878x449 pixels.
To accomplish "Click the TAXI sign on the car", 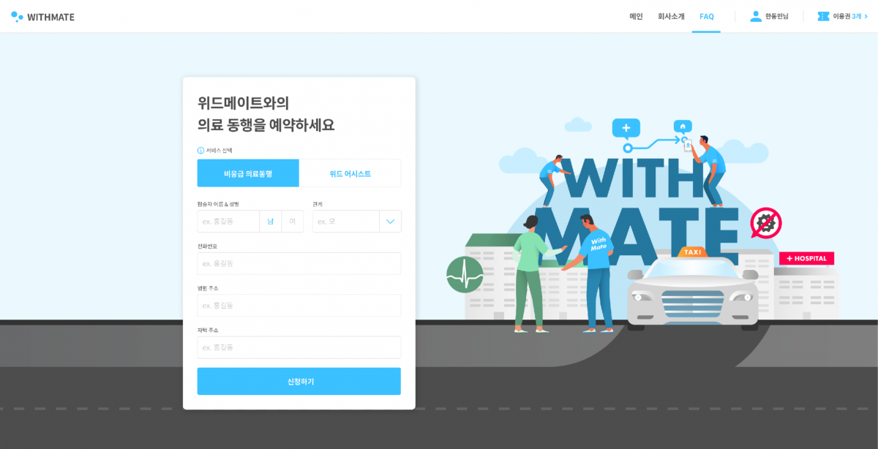I will click(692, 252).
